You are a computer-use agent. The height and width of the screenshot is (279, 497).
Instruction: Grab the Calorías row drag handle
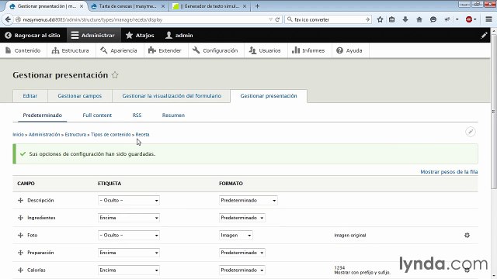21,270
